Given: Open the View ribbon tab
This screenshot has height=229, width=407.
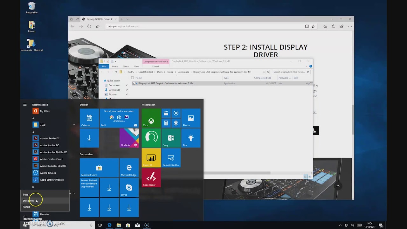Looking at the screenshot, I should pyautogui.click(x=137, y=66).
